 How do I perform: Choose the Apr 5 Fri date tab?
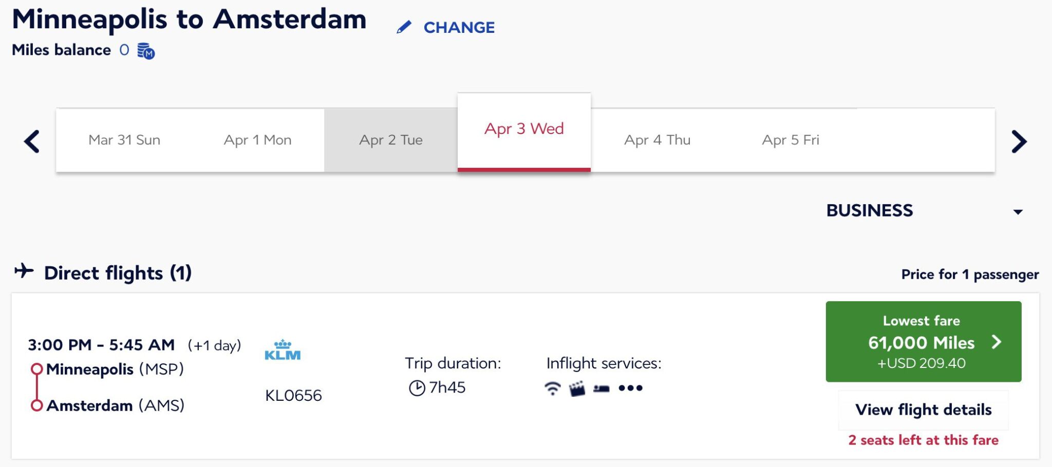click(791, 140)
